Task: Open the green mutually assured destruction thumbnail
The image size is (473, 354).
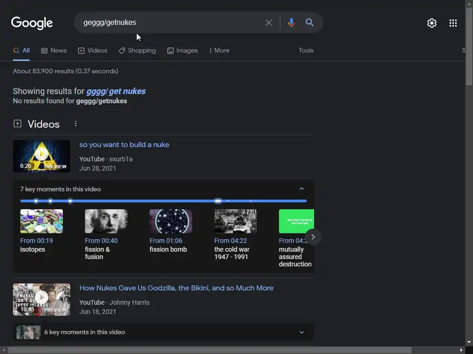Action: click(x=296, y=221)
